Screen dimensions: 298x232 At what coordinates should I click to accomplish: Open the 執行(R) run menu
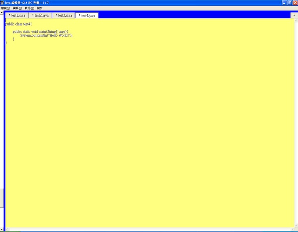(x=29, y=8)
